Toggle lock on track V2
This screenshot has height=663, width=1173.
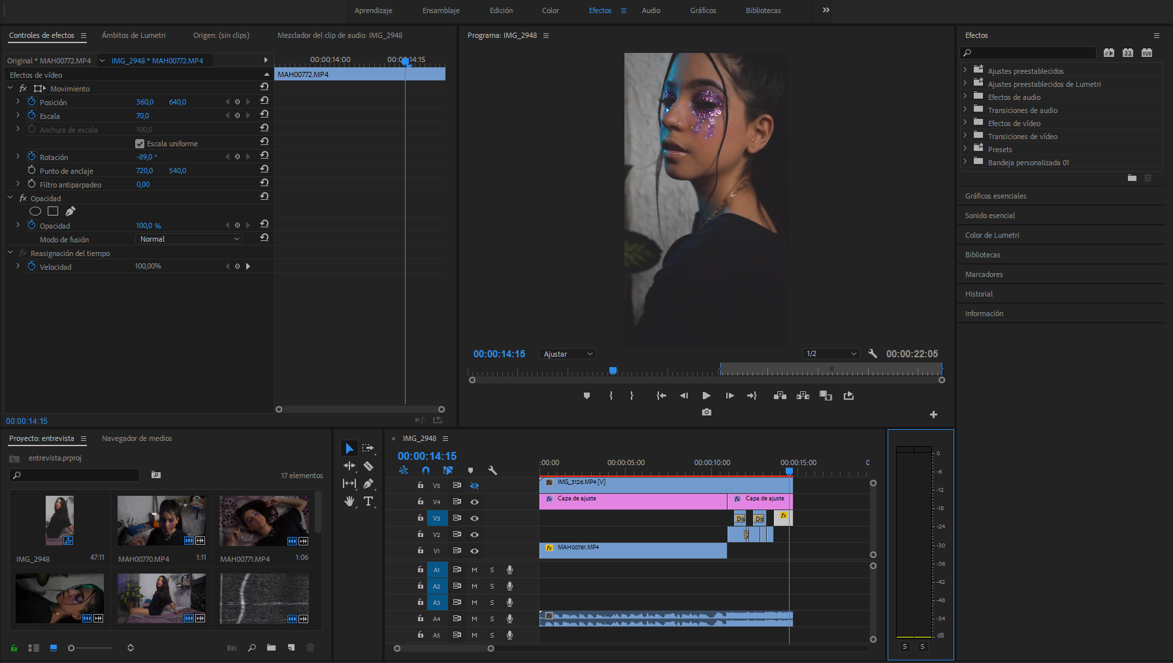pos(420,534)
